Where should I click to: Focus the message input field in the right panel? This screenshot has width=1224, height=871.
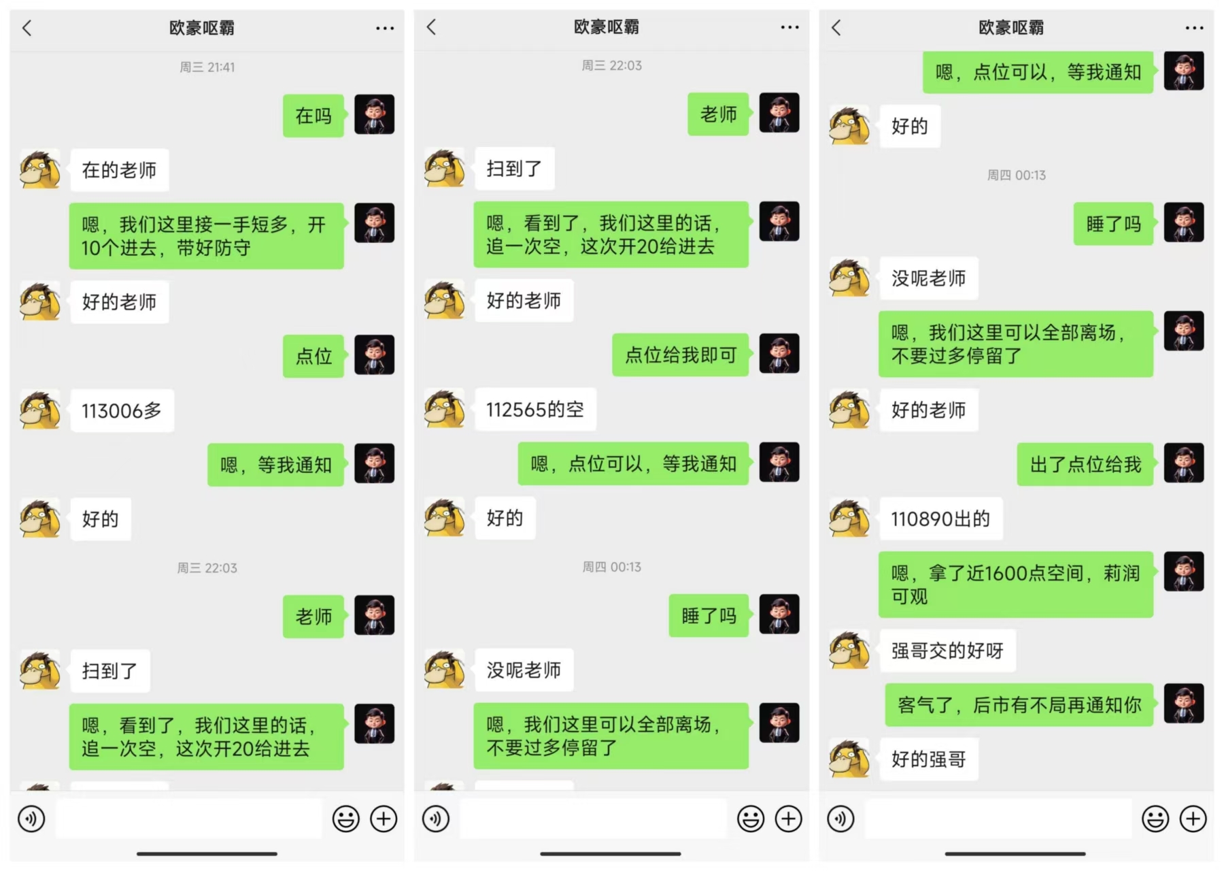[x=998, y=819]
